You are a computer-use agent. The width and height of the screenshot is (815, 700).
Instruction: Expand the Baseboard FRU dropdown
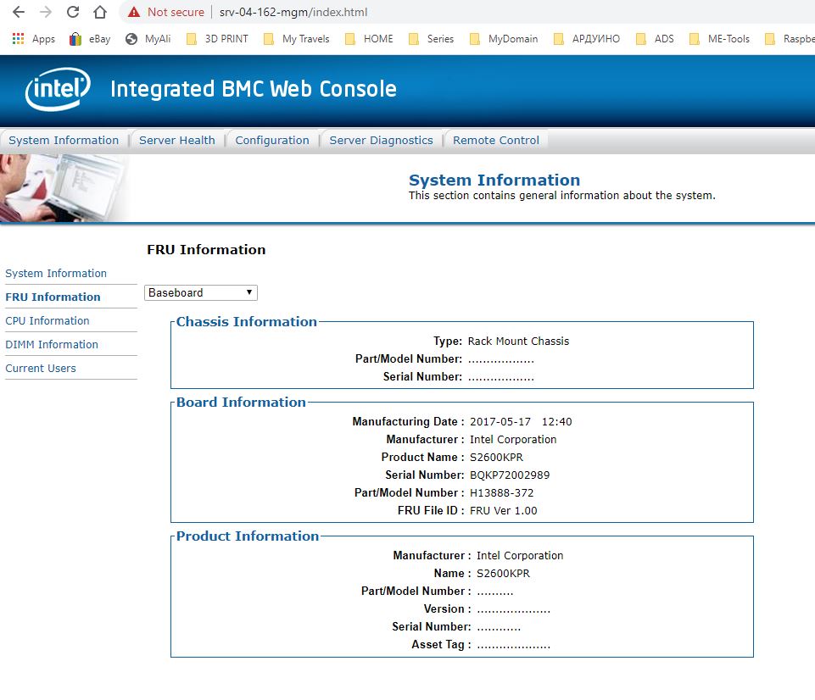pyautogui.click(x=200, y=293)
